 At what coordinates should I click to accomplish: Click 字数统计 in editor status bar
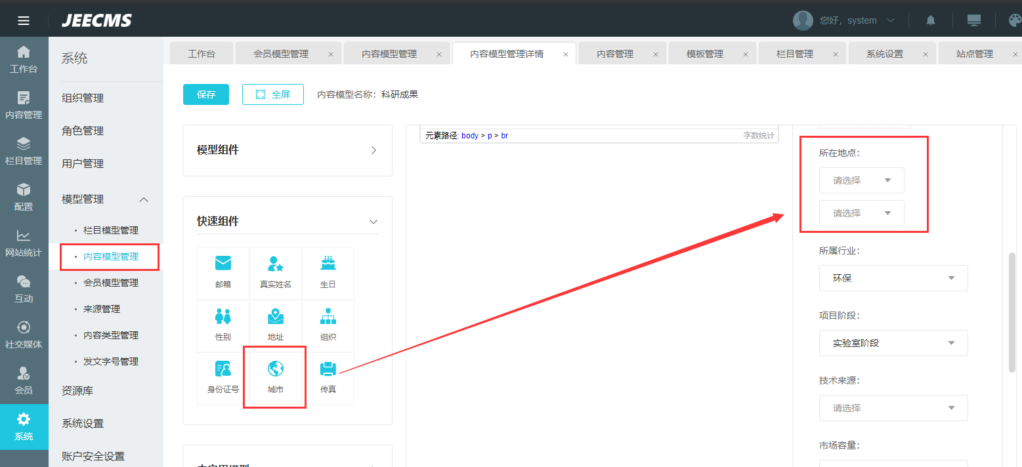tap(758, 136)
